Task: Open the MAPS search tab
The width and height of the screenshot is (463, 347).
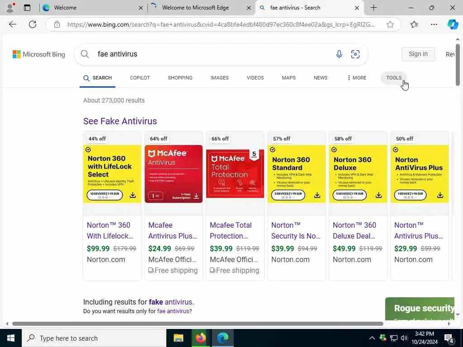Action: point(288,78)
